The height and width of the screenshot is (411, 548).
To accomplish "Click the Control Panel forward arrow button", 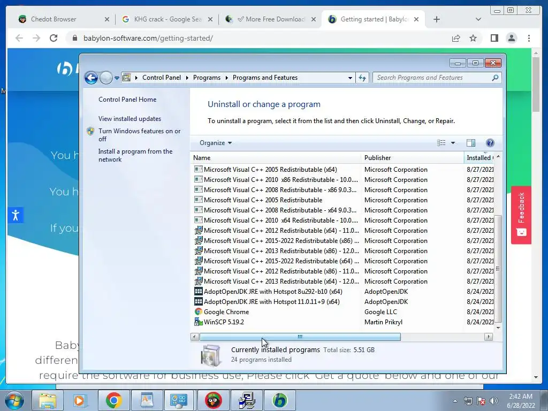I will coord(106,78).
